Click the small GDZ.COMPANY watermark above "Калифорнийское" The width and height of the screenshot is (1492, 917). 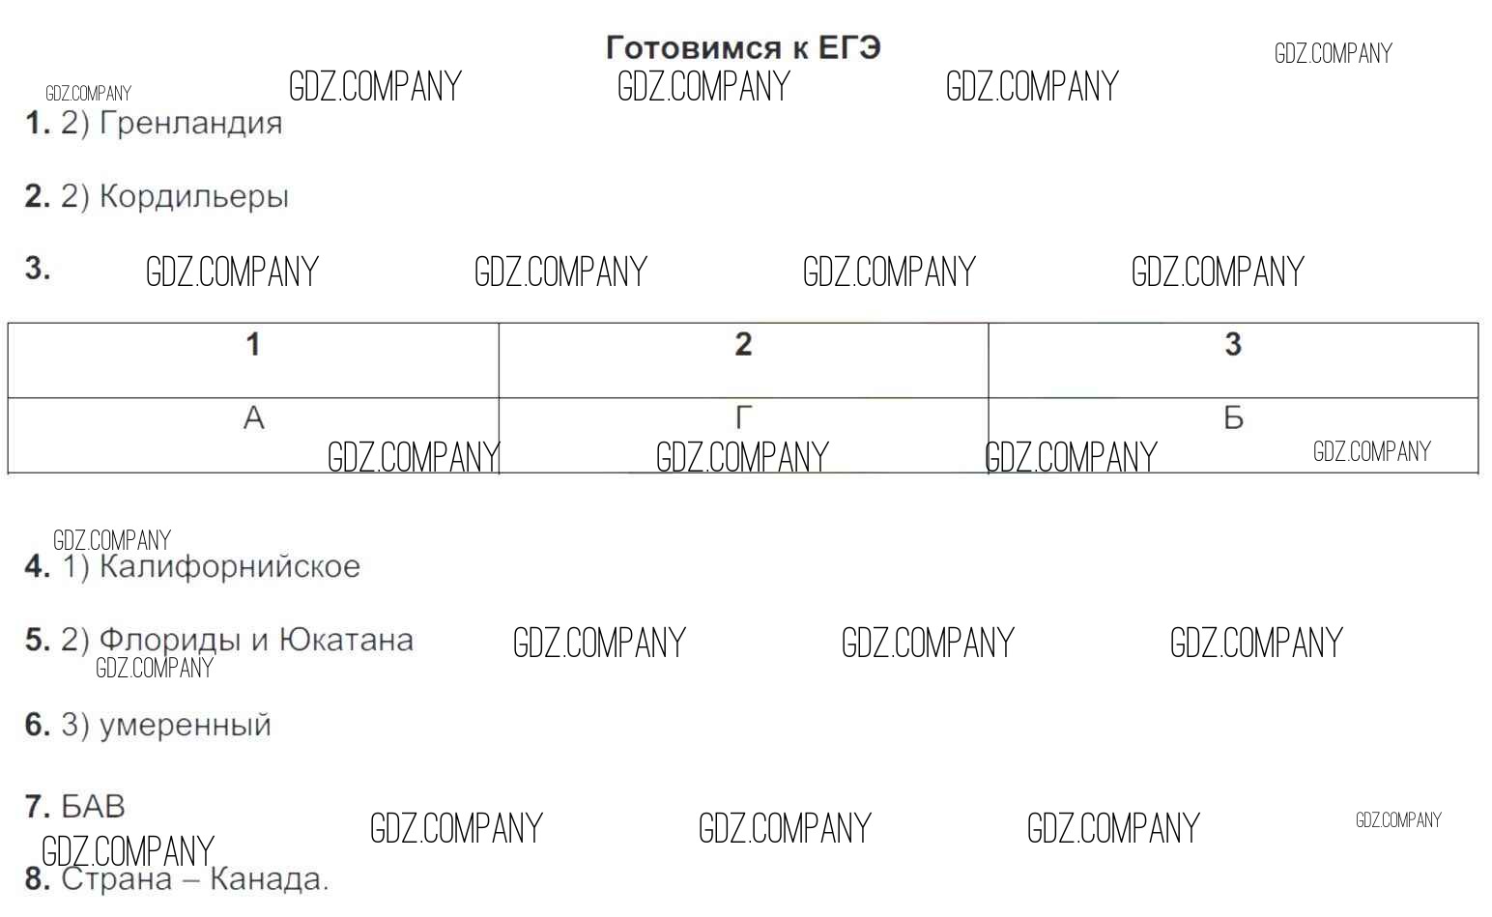tap(112, 540)
